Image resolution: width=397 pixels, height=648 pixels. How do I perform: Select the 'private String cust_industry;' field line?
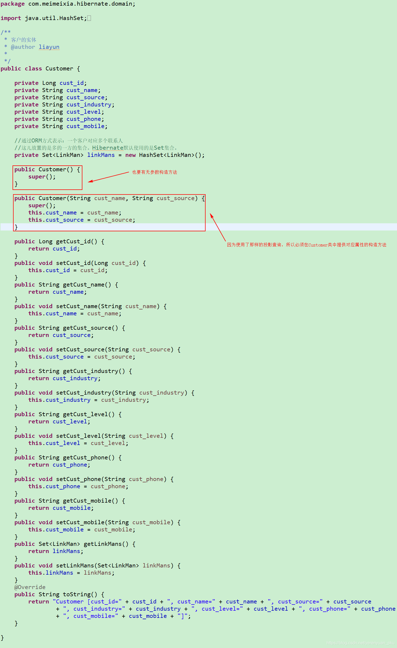tap(65, 105)
